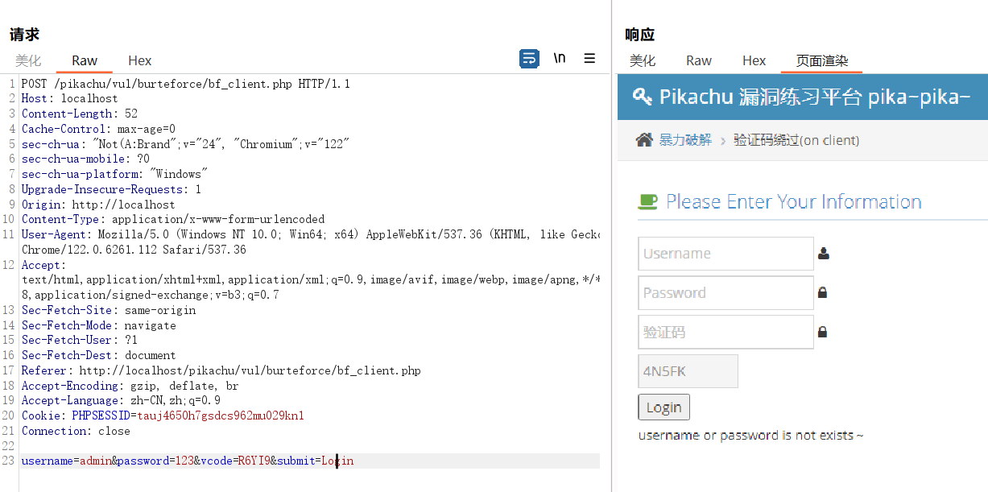
Task: Click the user icon next to Username
Action: [x=823, y=254]
